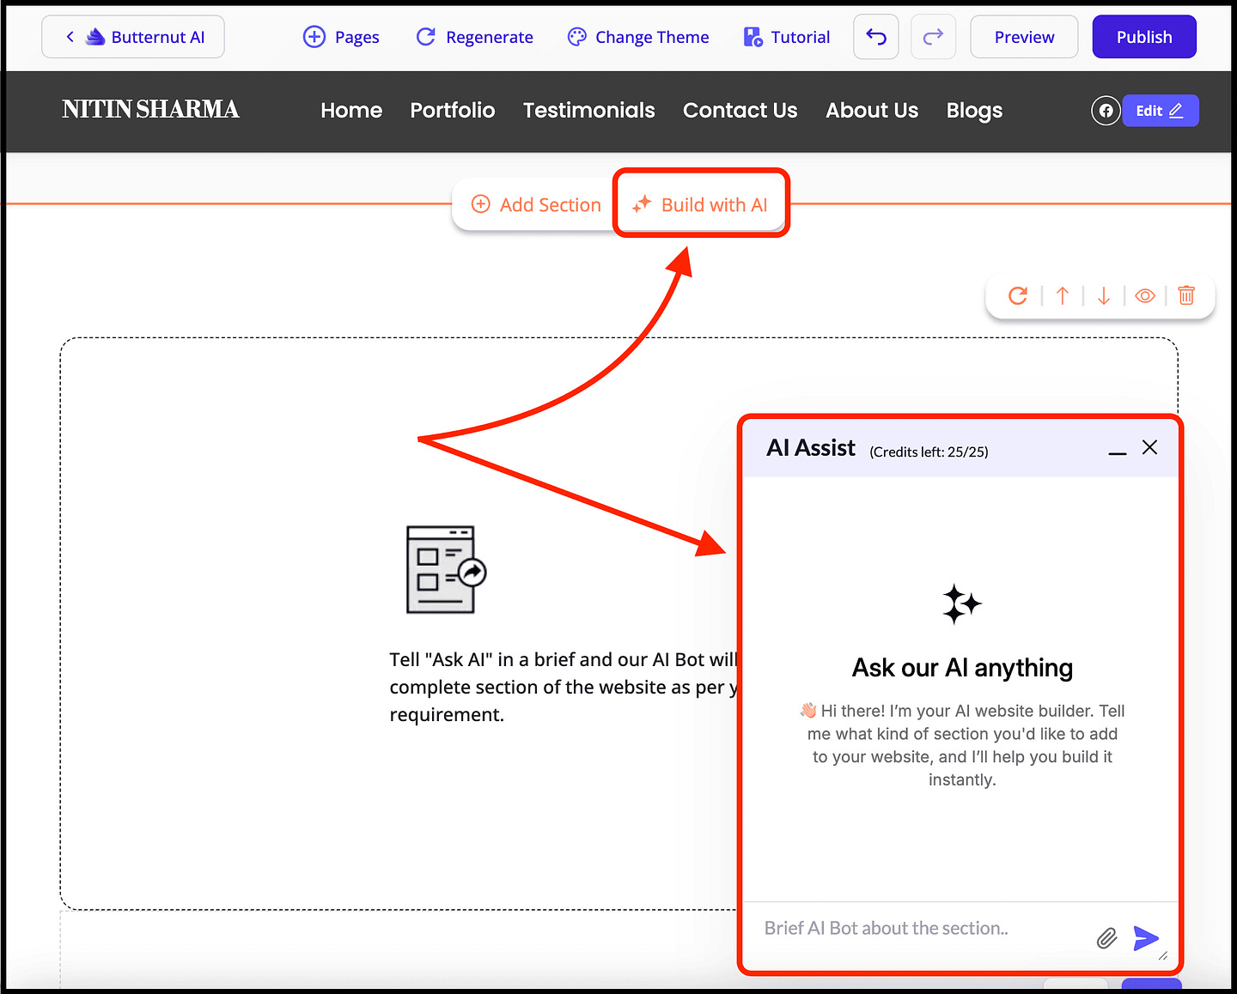The image size is (1237, 994).
Task: Close the AI Assist panel
Action: pyautogui.click(x=1150, y=447)
